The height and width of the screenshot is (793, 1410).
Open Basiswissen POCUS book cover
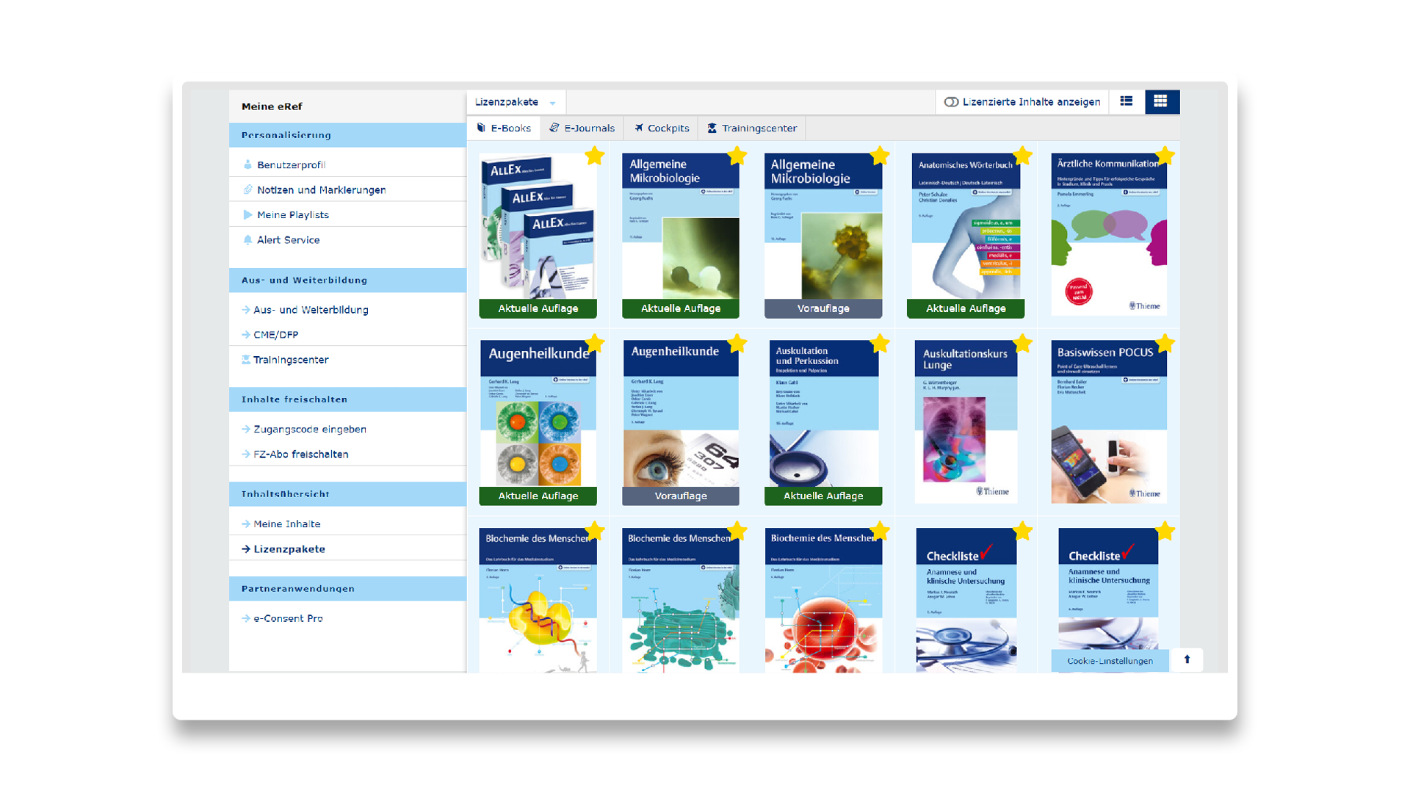tap(1109, 421)
